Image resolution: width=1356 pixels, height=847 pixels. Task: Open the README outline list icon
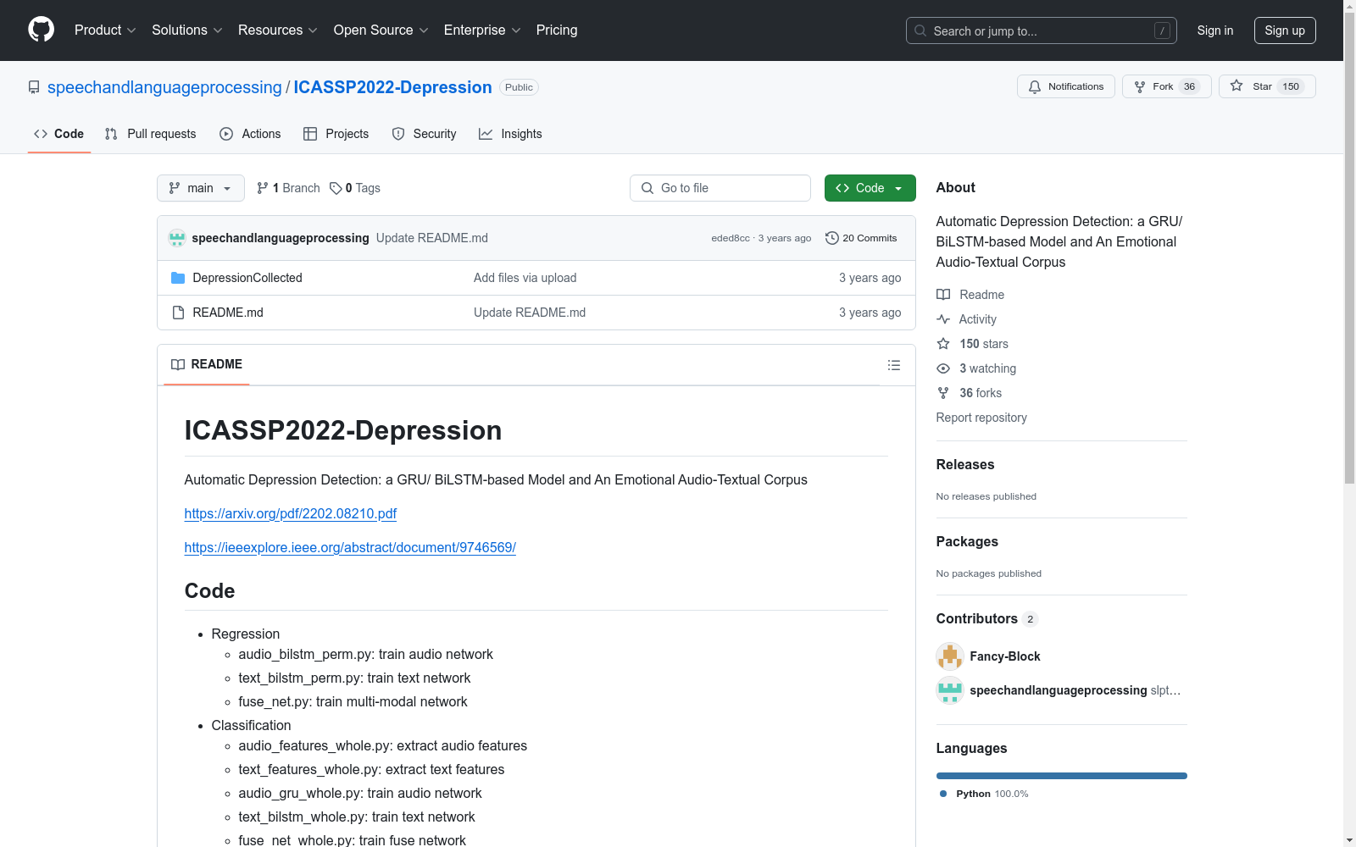pyautogui.click(x=893, y=365)
